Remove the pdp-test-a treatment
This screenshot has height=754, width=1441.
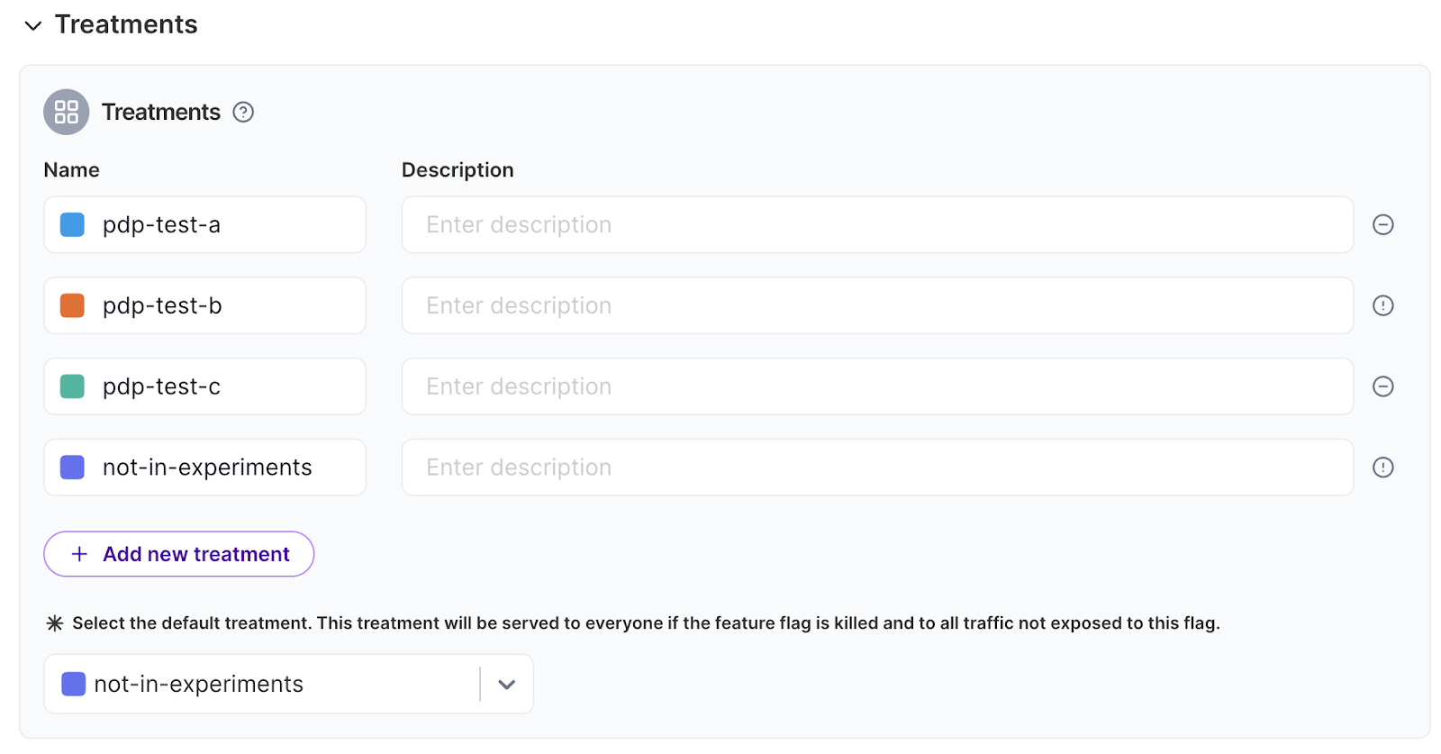[1382, 225]
